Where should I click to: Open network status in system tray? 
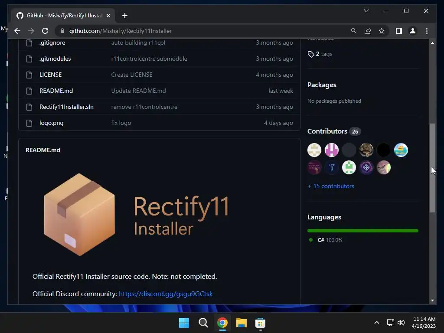(391, 323)
